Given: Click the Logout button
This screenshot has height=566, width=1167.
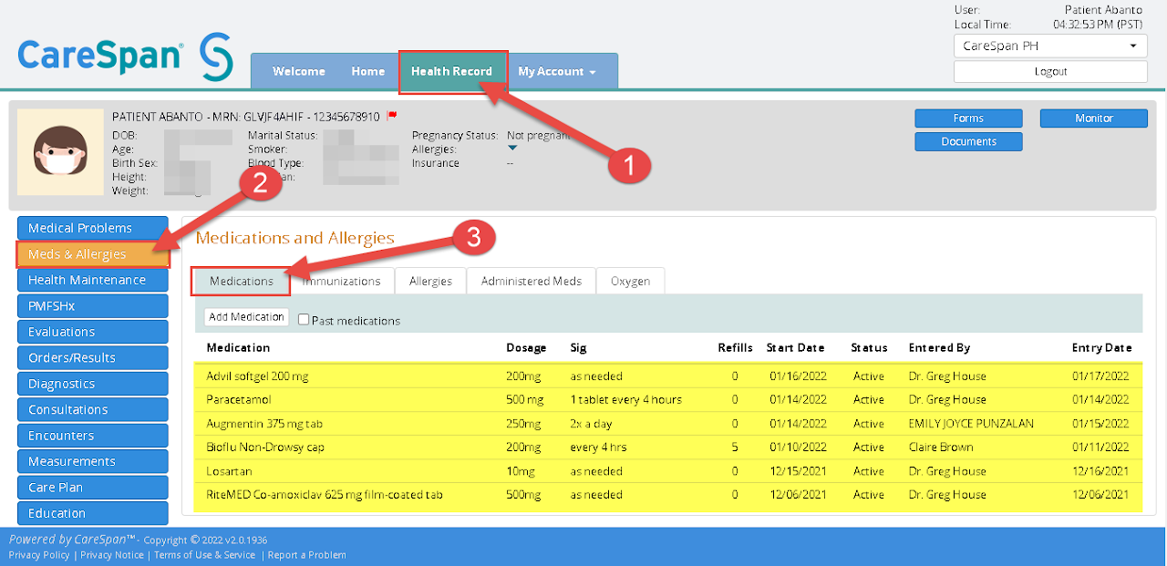Looking at the screenshot, I should [1050, 71].
